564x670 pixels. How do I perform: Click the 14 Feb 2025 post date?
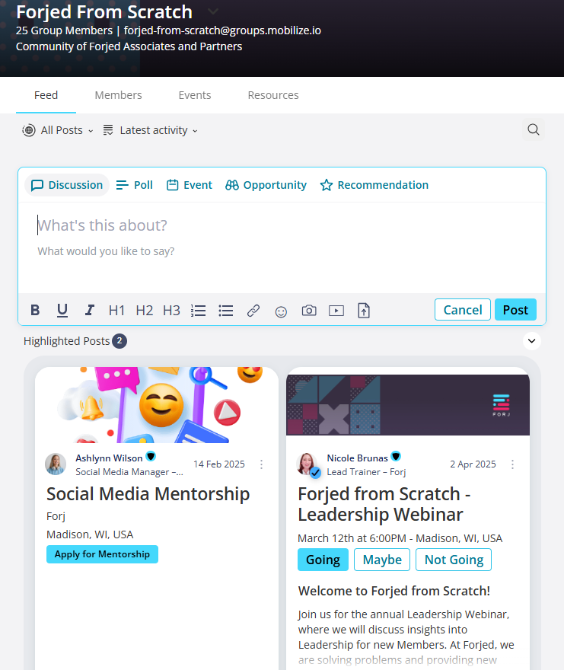coord(218,464)
